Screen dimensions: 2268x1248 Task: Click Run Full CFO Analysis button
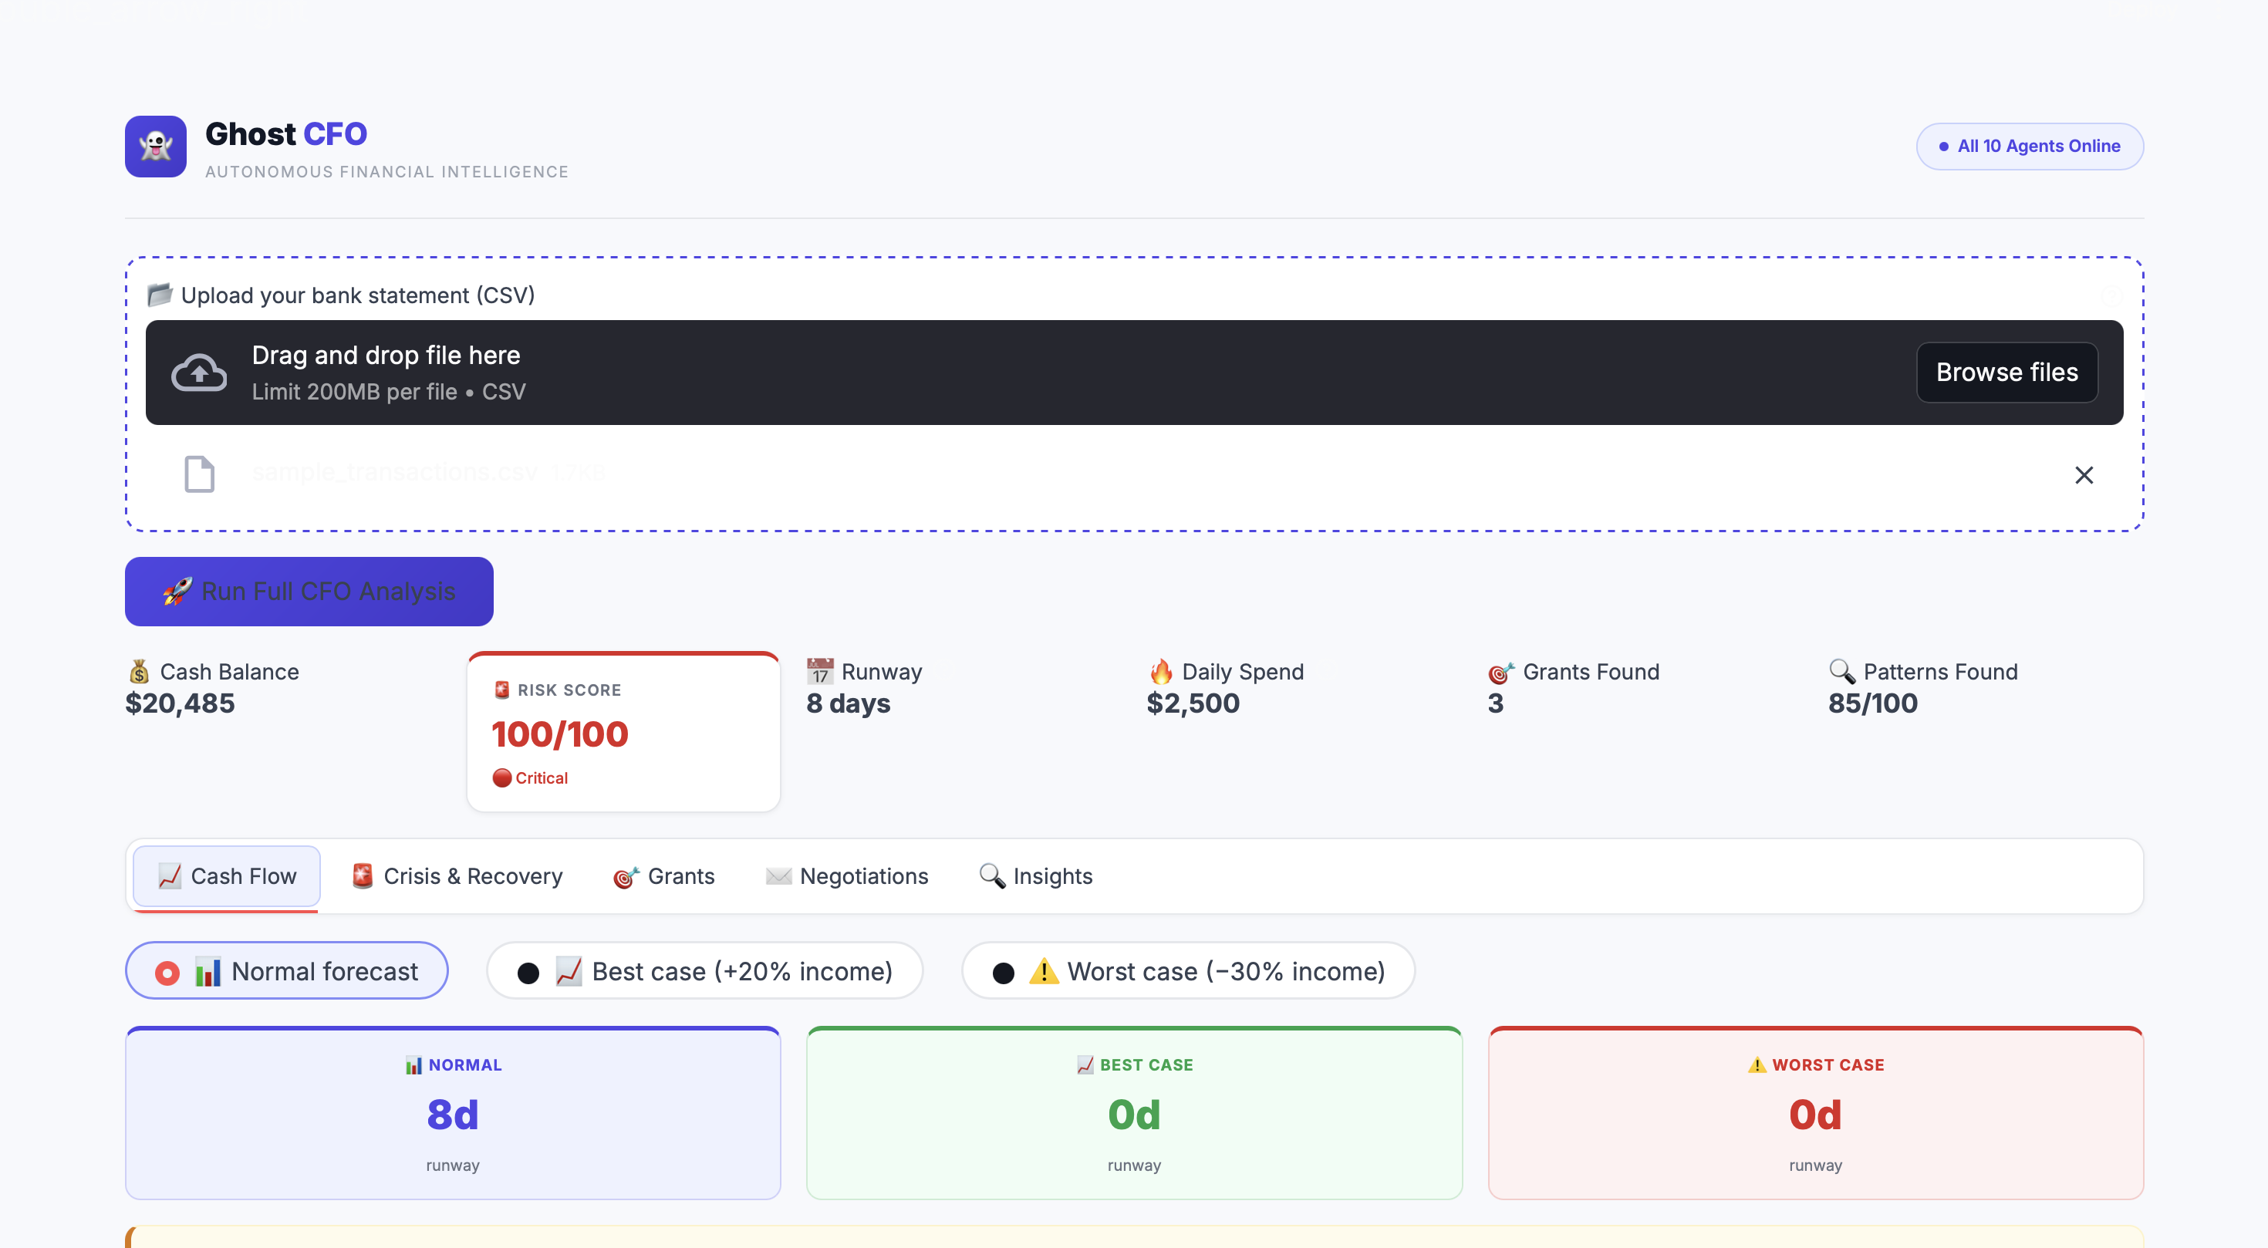point(309,592)
